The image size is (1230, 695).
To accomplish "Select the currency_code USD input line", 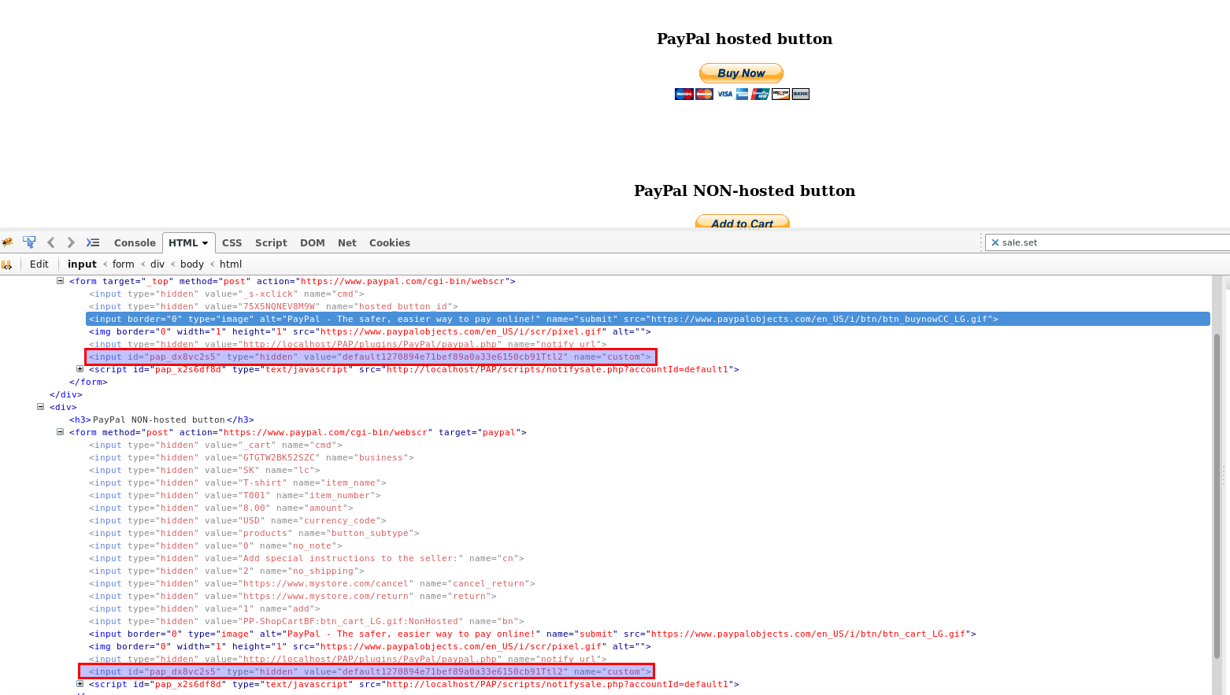I will click(x=237, y=520).
